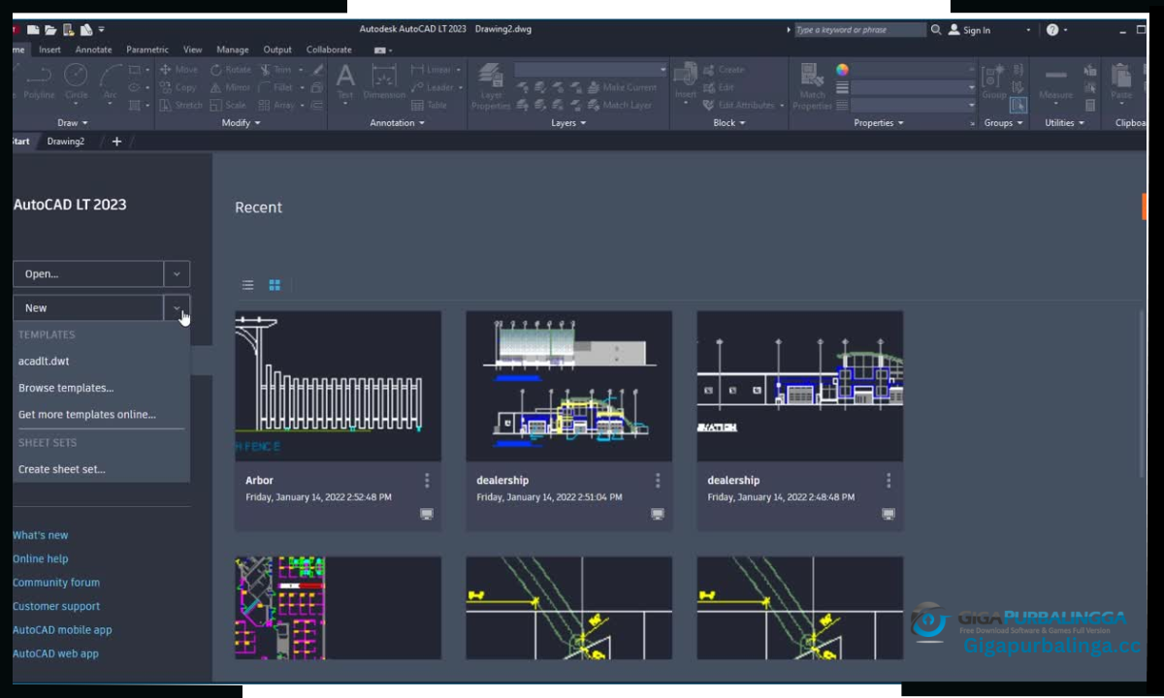Choose the Move tool
This screenshot has height=698, width=1164.
(178, 70)
